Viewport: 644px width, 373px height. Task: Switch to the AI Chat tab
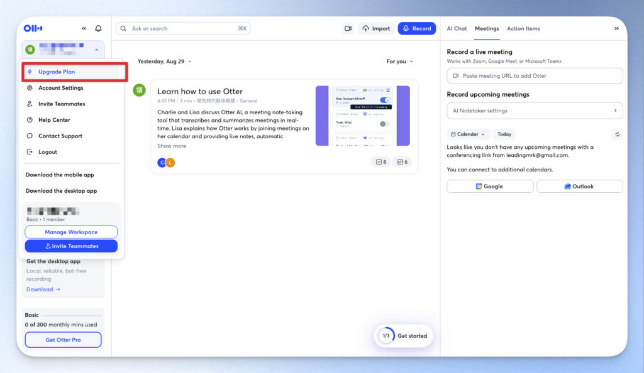[457, 29]
